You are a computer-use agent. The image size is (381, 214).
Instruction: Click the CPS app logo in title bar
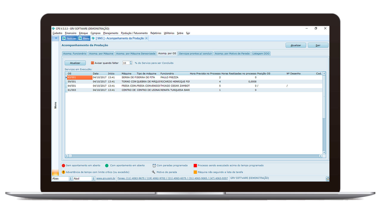pyautogui.click(x=53, y=29)
